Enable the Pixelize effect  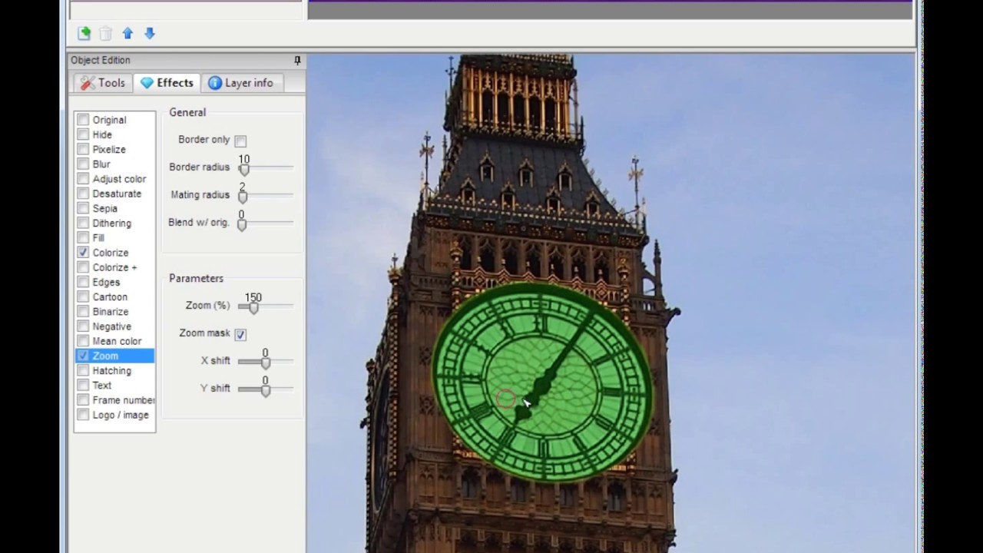point(83,149)
